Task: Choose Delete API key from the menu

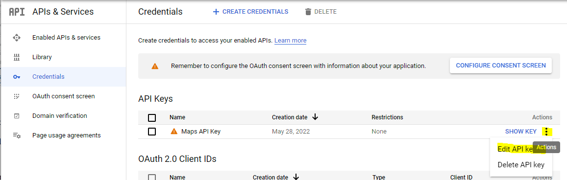Action: 521,164
